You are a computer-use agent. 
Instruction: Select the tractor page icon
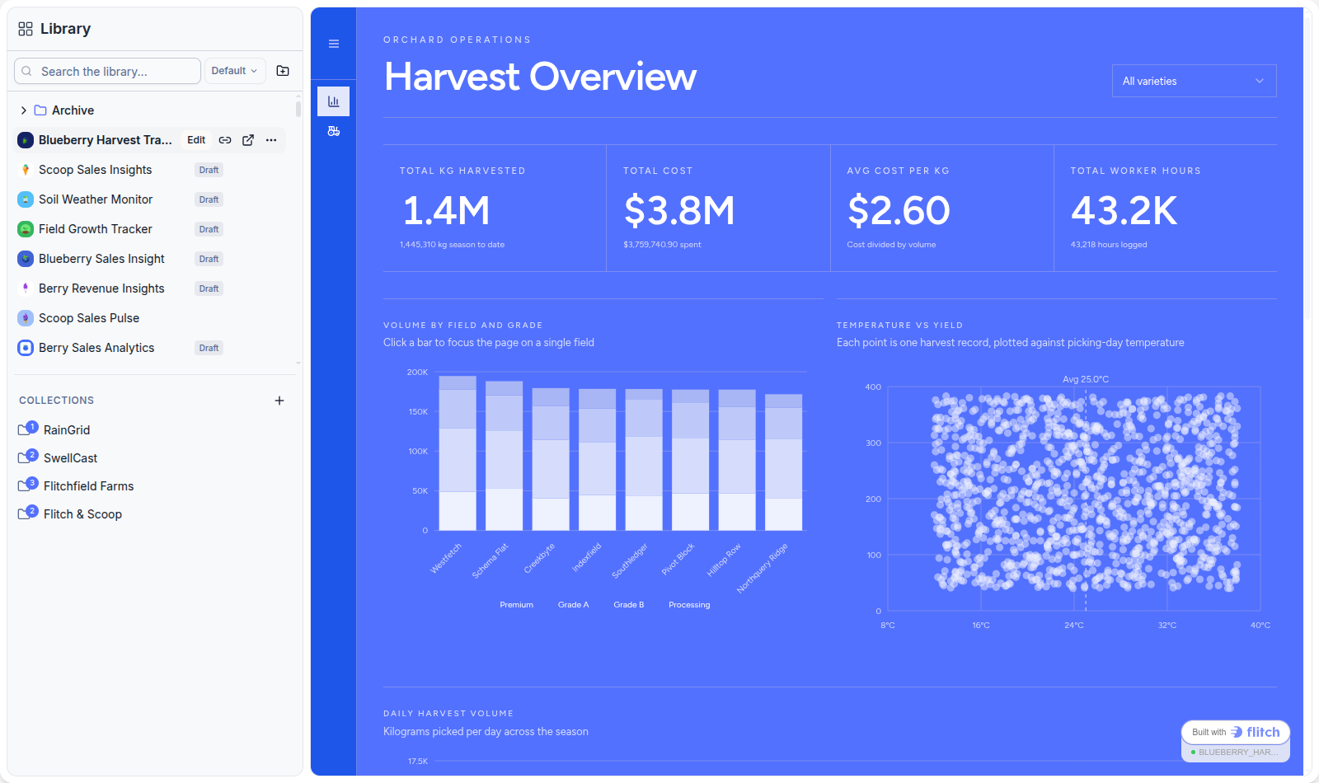(334, 131)
